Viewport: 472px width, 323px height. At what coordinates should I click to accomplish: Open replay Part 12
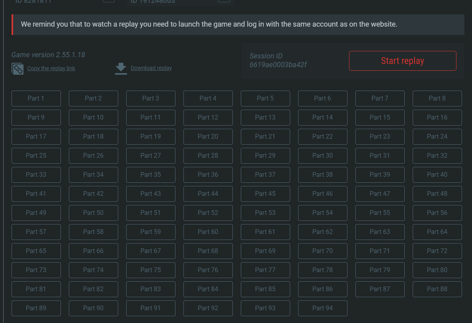pos(208,118)
